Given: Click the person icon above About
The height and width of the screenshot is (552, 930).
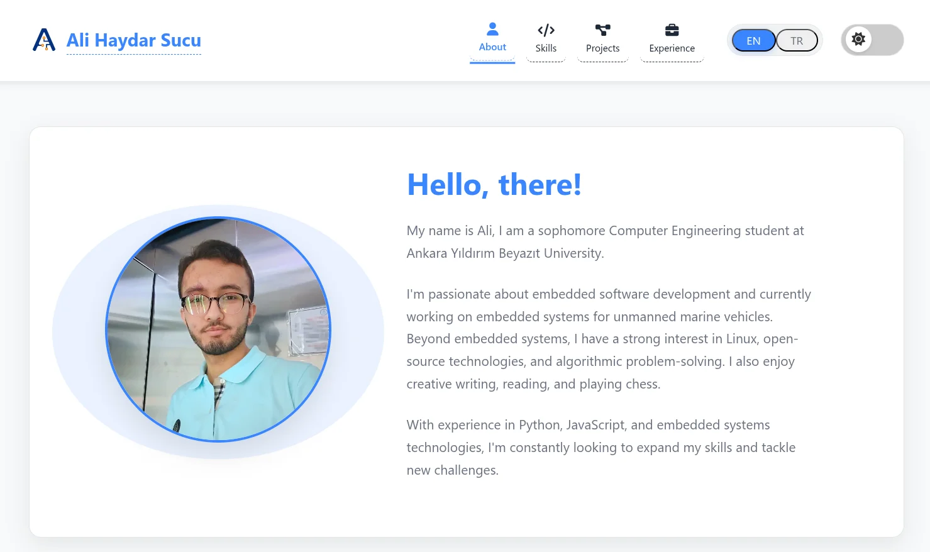Looking at the screenshot, I should (492, 29).
